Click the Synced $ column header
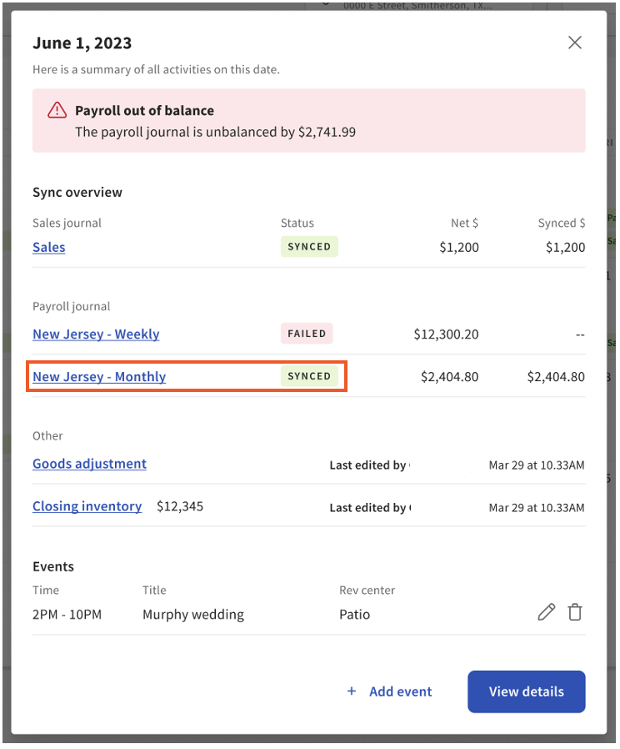Viewport: 620px width, 749px height. point(561,223)
